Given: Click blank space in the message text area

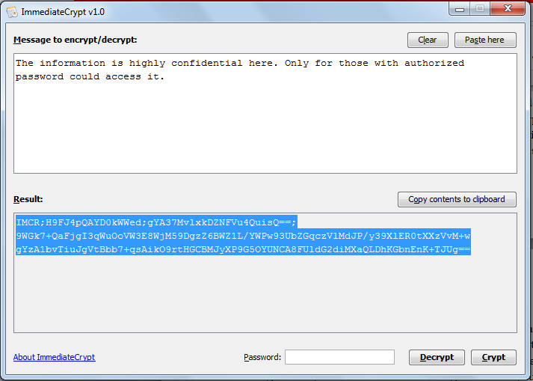Looking at the screenshot, I should [x=265, y=127].
